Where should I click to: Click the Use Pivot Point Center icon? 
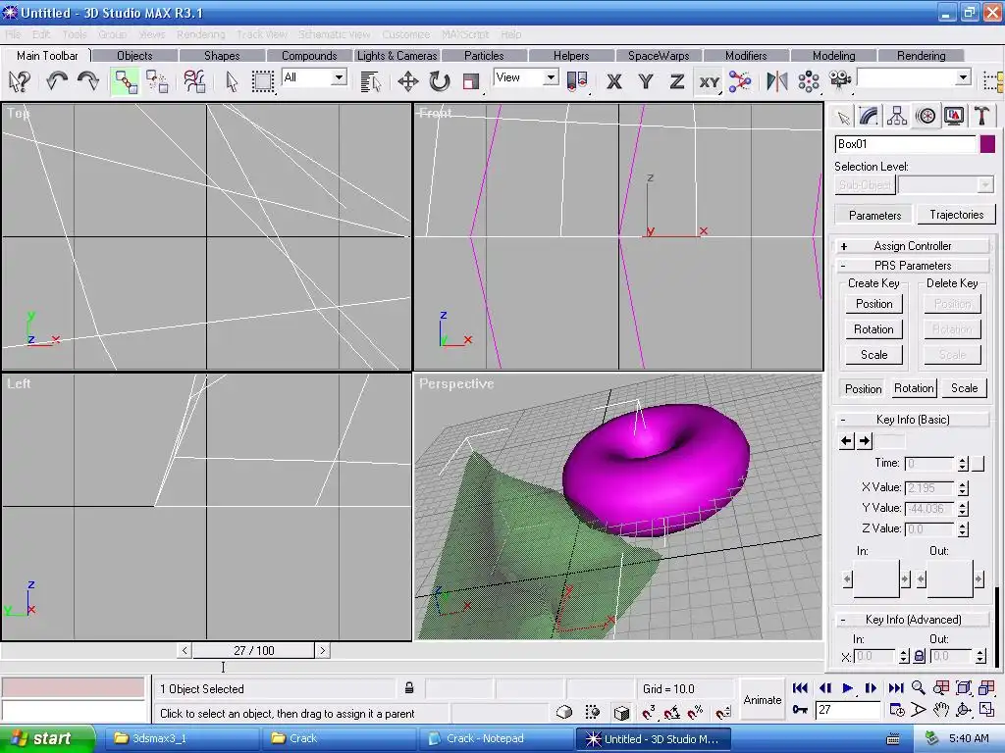pos(577,81)
